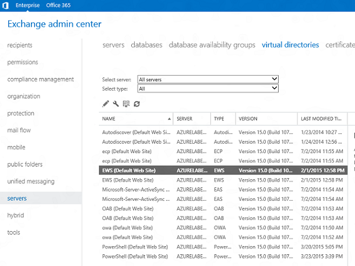The image size is (355, 266).
Task: Select owa row modified 11:52 AM
Action: pos(223,237)
